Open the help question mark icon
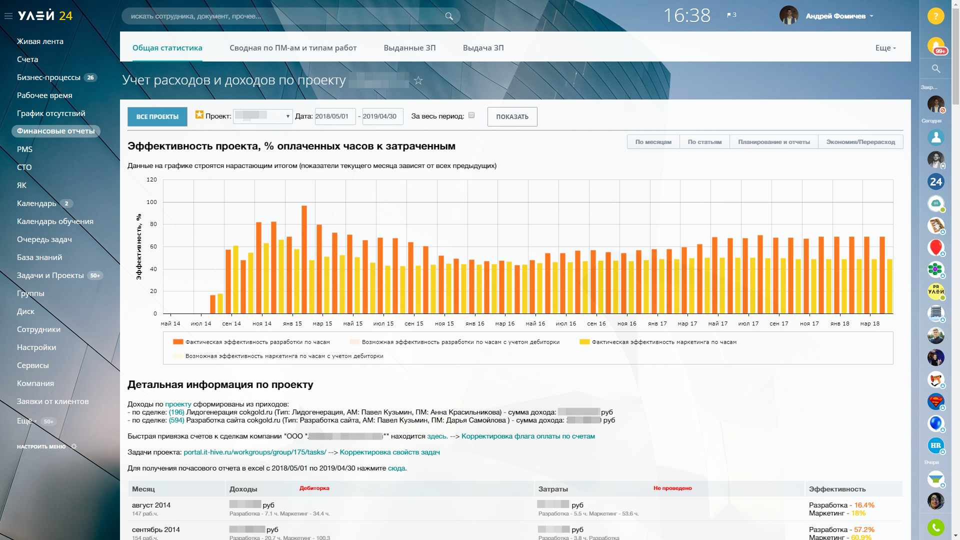Image resolution: width=960 pixels, height=540 pixels. coord(936,16)
